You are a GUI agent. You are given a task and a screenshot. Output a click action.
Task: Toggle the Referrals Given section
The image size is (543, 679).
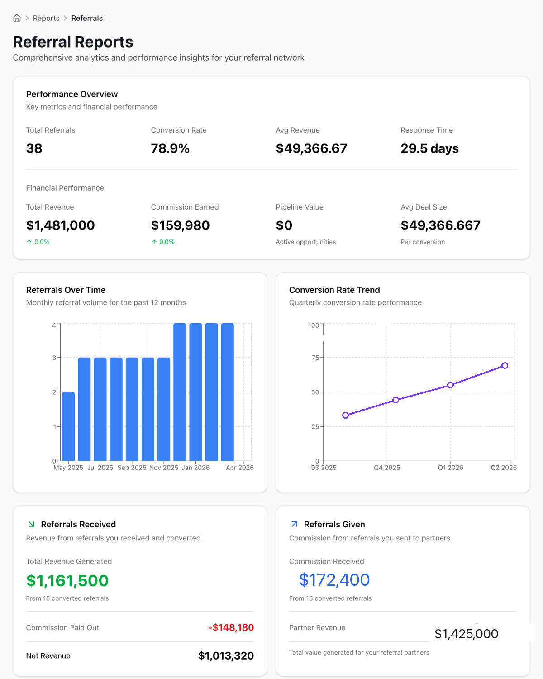click(x=335, y=524)
